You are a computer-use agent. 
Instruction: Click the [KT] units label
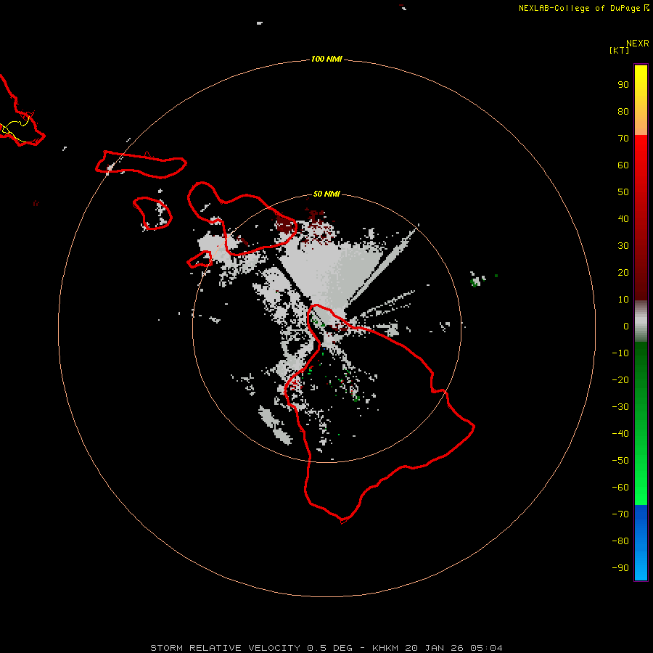point(619,51)
